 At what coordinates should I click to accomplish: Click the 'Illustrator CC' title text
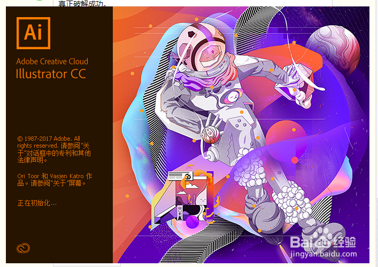(51, 74)
